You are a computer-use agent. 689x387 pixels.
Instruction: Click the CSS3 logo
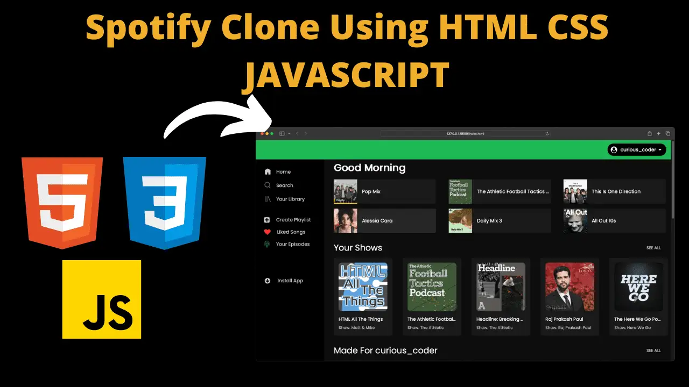pos(165,203)
